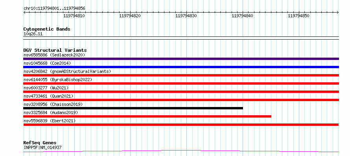Open variant label nsv6144055 (ByrskaBishop2022)
This screenshot has width=350, height=156.
coord(58,80)
